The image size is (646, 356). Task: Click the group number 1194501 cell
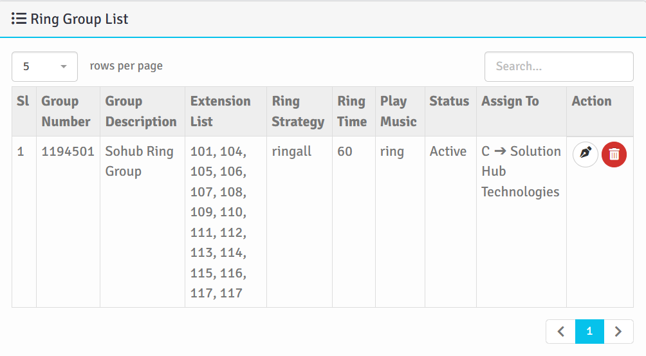(x=68, y=152)
